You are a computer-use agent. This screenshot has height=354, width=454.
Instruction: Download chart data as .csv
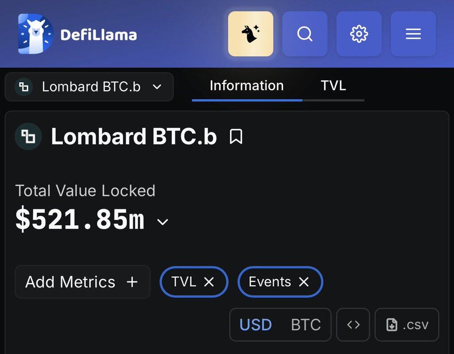pyautogui.click(x=407, y=325)
